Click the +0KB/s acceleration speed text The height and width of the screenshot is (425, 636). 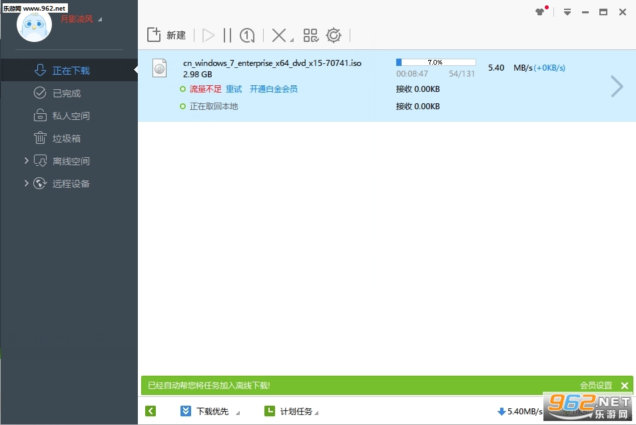(549, 68)
